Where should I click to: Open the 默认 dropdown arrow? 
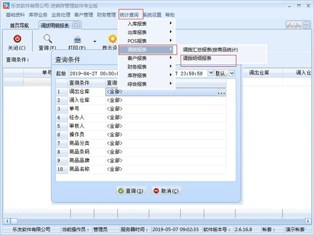[232, 73]
